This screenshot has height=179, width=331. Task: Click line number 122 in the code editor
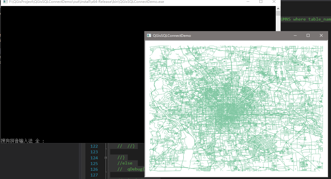pyautogui.click(x=94, y=146)
